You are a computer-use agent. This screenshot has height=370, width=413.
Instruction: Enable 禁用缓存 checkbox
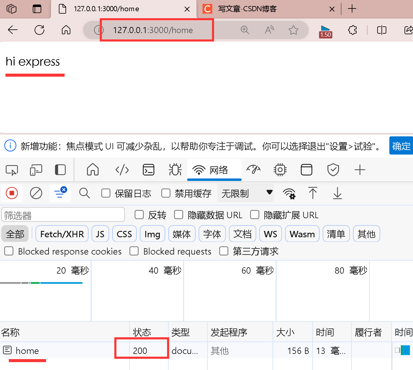(x=166, y=193)
